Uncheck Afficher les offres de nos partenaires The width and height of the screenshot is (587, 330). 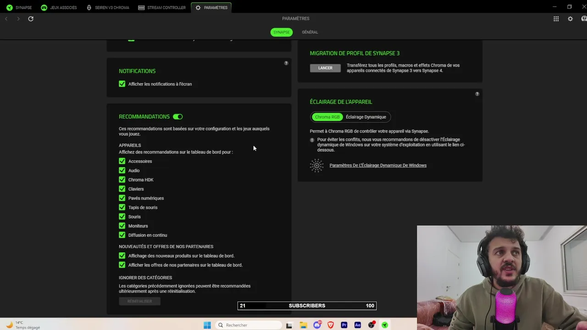[122, 265]
